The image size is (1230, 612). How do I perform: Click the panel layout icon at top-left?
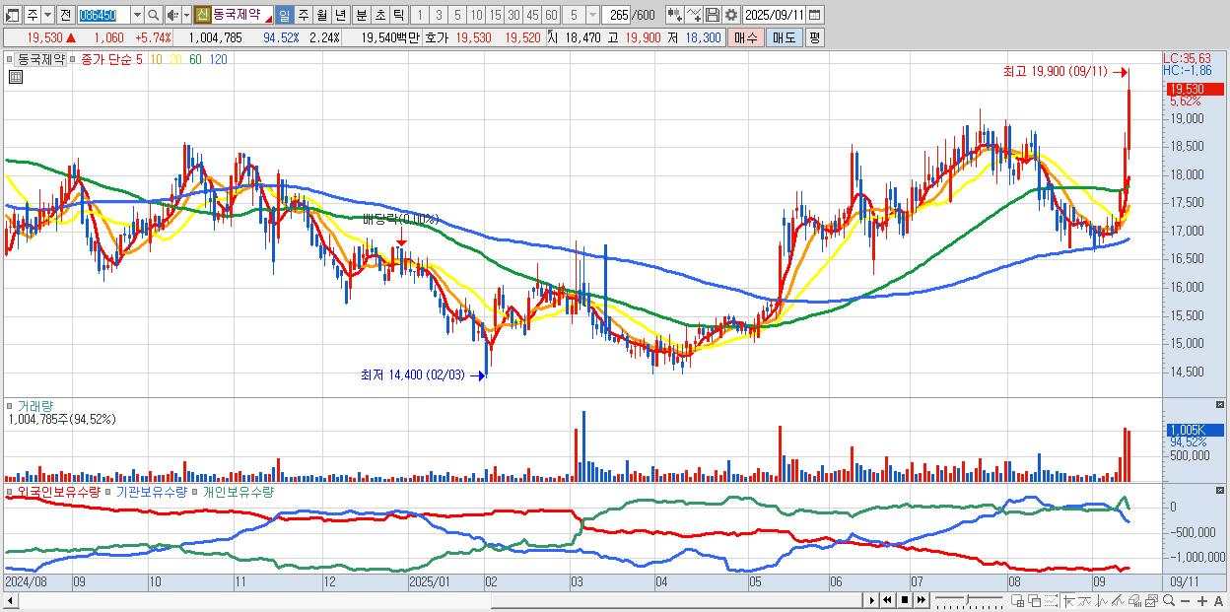[x=14, y=15]
